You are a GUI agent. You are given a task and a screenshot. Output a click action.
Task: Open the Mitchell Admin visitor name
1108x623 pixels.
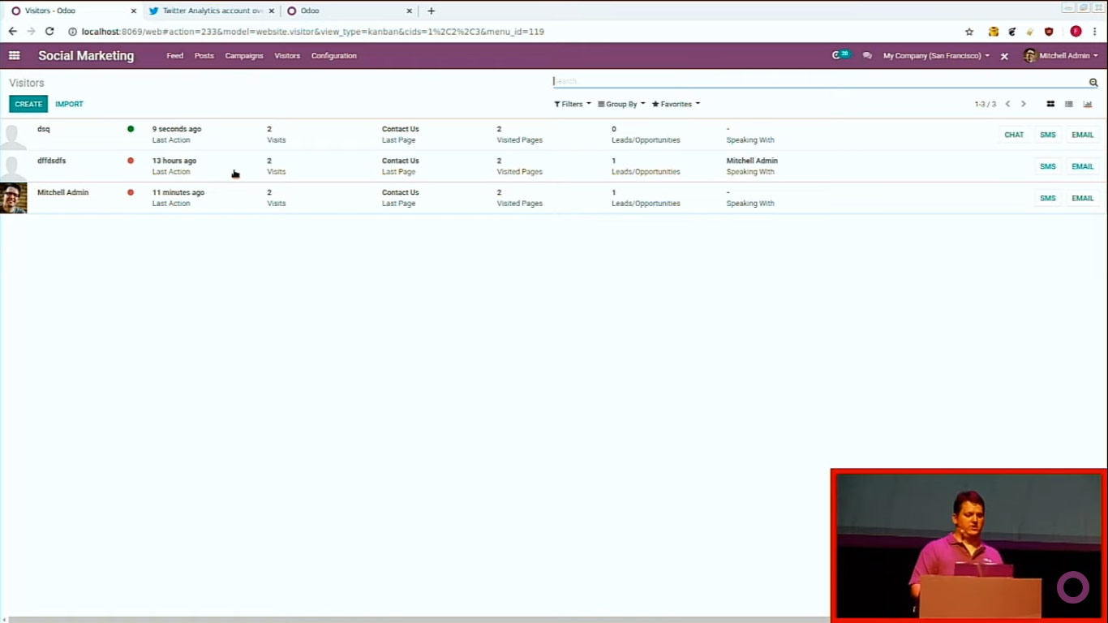tap(63, 192)
